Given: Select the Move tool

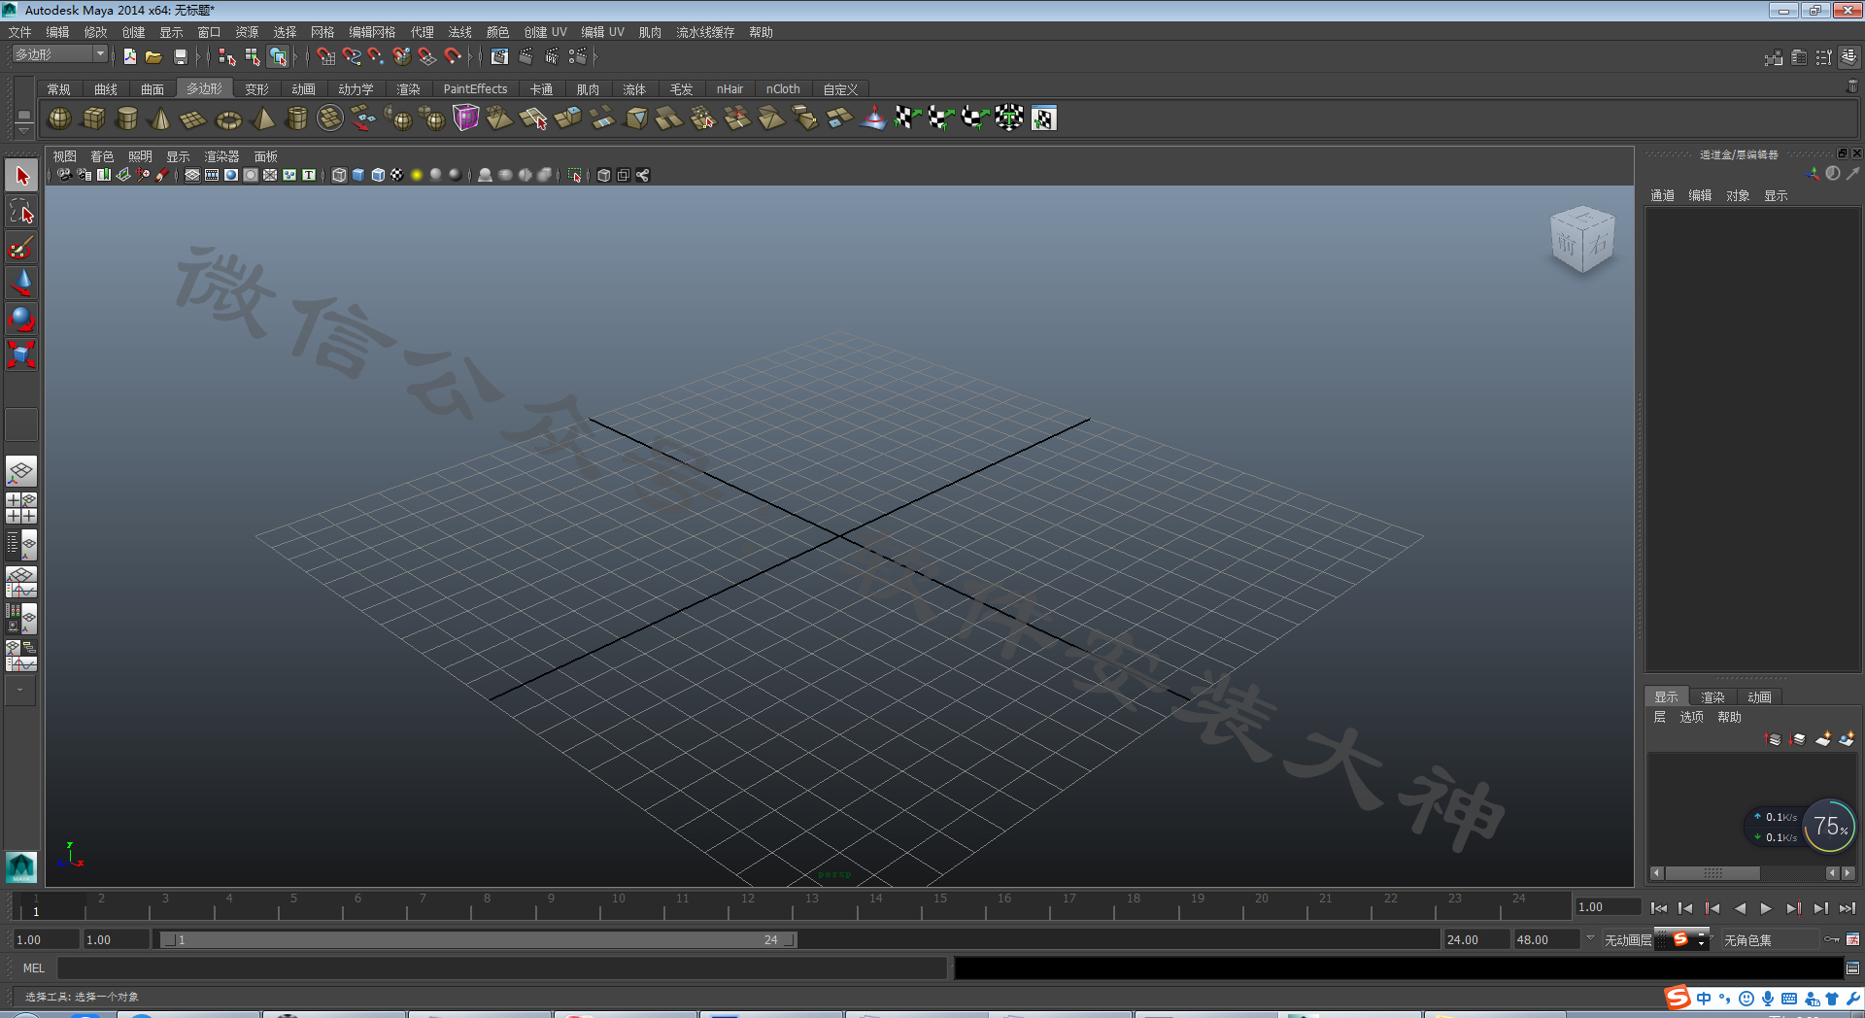Looking at the screenshot, I should point(21,283).
